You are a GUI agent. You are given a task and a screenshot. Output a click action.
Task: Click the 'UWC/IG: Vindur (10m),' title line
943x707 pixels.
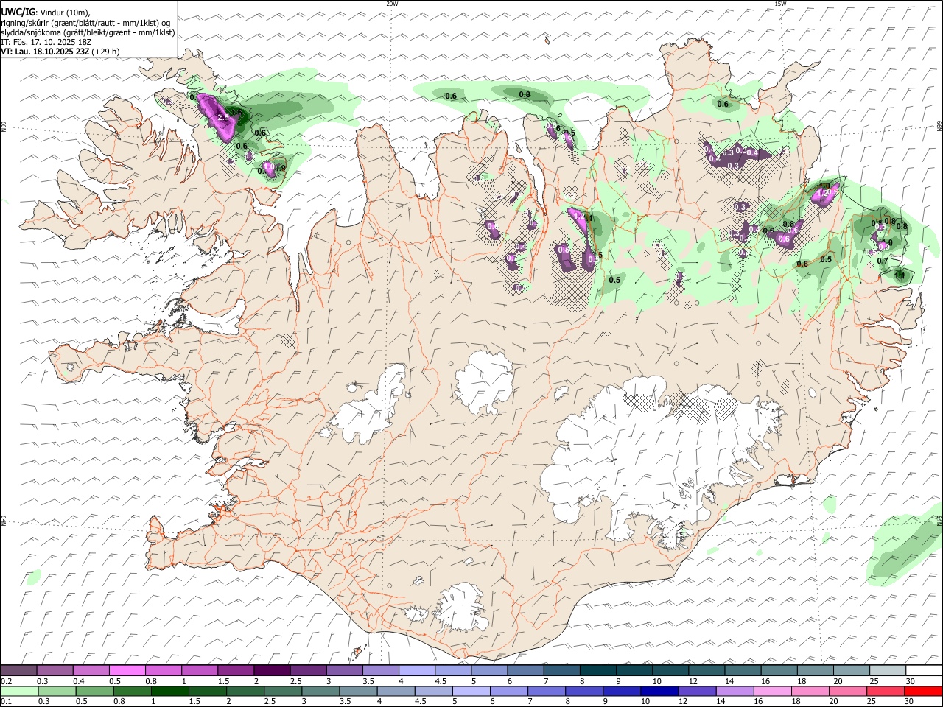coord(46,13)
